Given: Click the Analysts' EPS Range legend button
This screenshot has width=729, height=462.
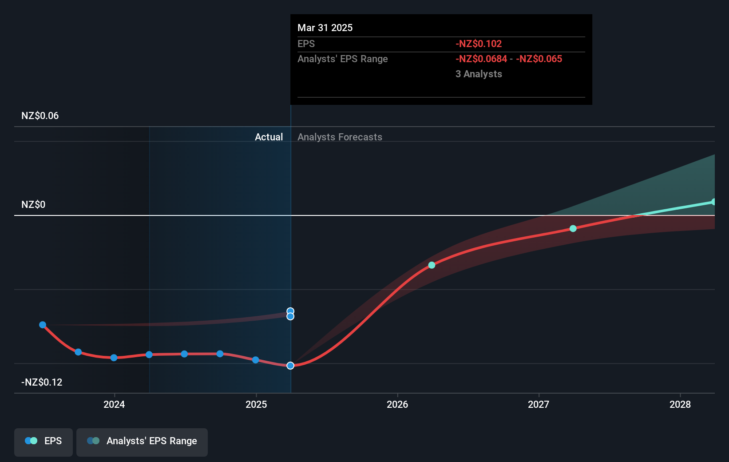Looking at the screenshot, I should click(x=142, y=442).
